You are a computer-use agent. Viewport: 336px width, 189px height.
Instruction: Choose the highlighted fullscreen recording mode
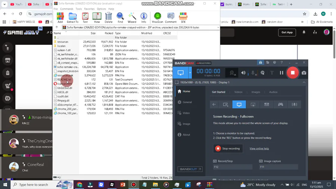click(239, 104)
